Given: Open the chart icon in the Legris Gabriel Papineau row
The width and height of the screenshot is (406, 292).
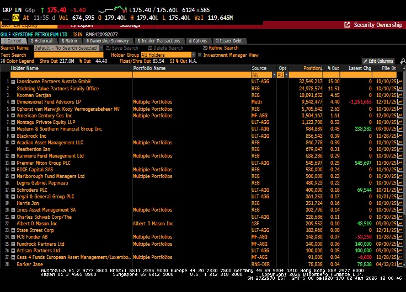Looking at the screenshot, I should point(400,183).
